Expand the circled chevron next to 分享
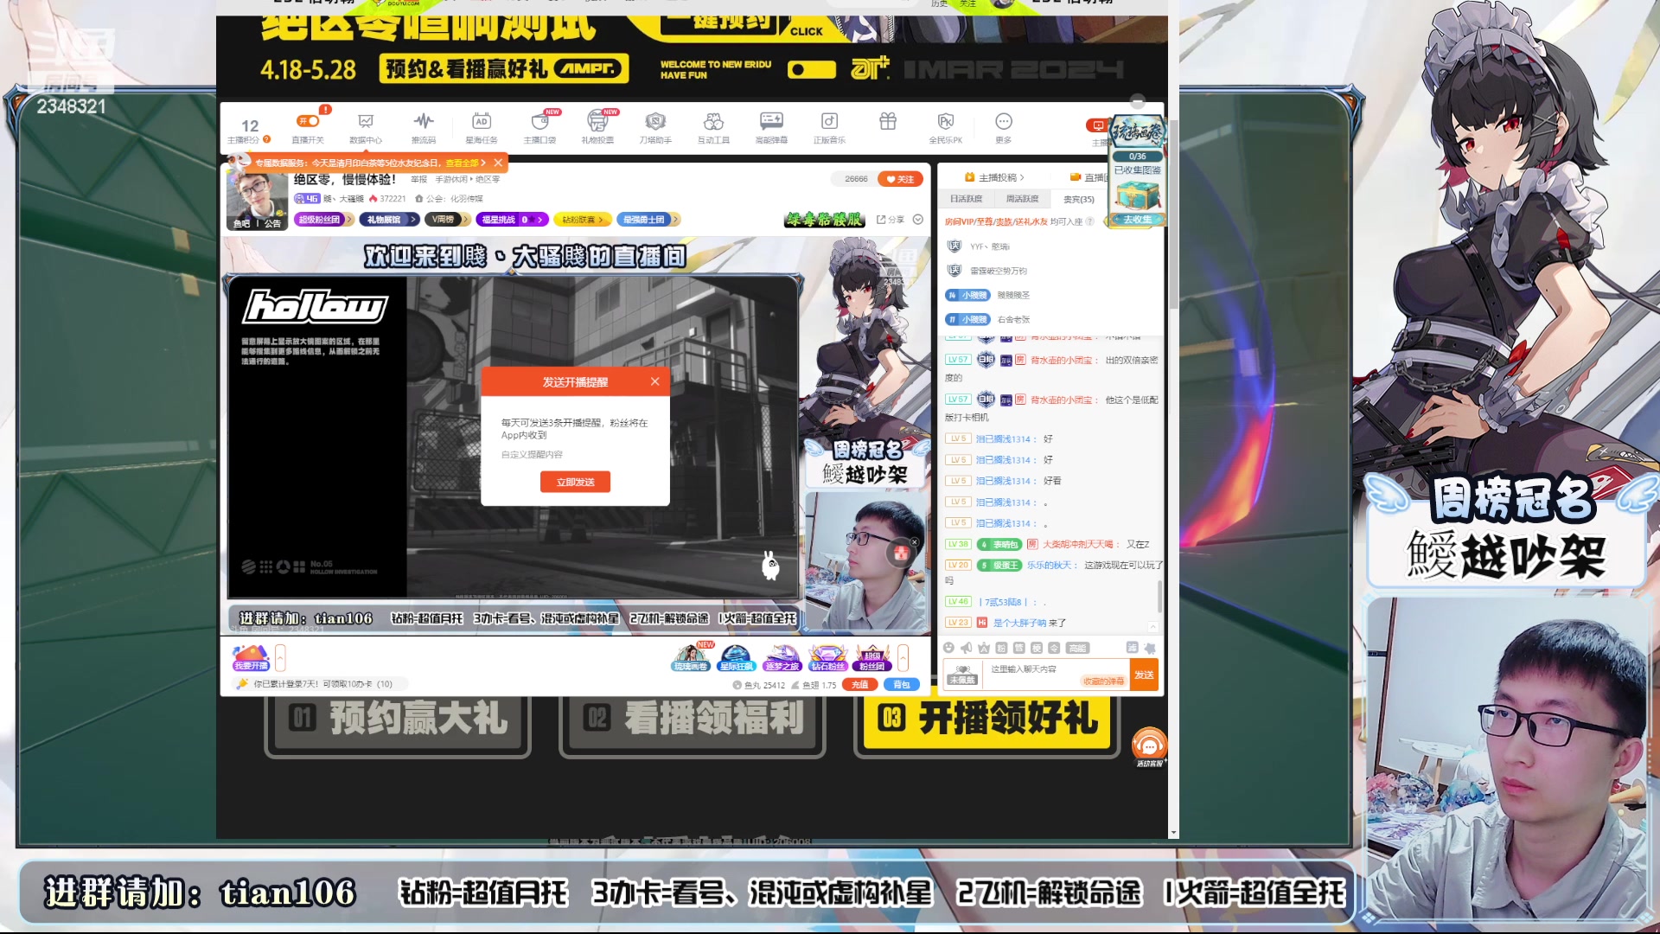 click(918, 220)
